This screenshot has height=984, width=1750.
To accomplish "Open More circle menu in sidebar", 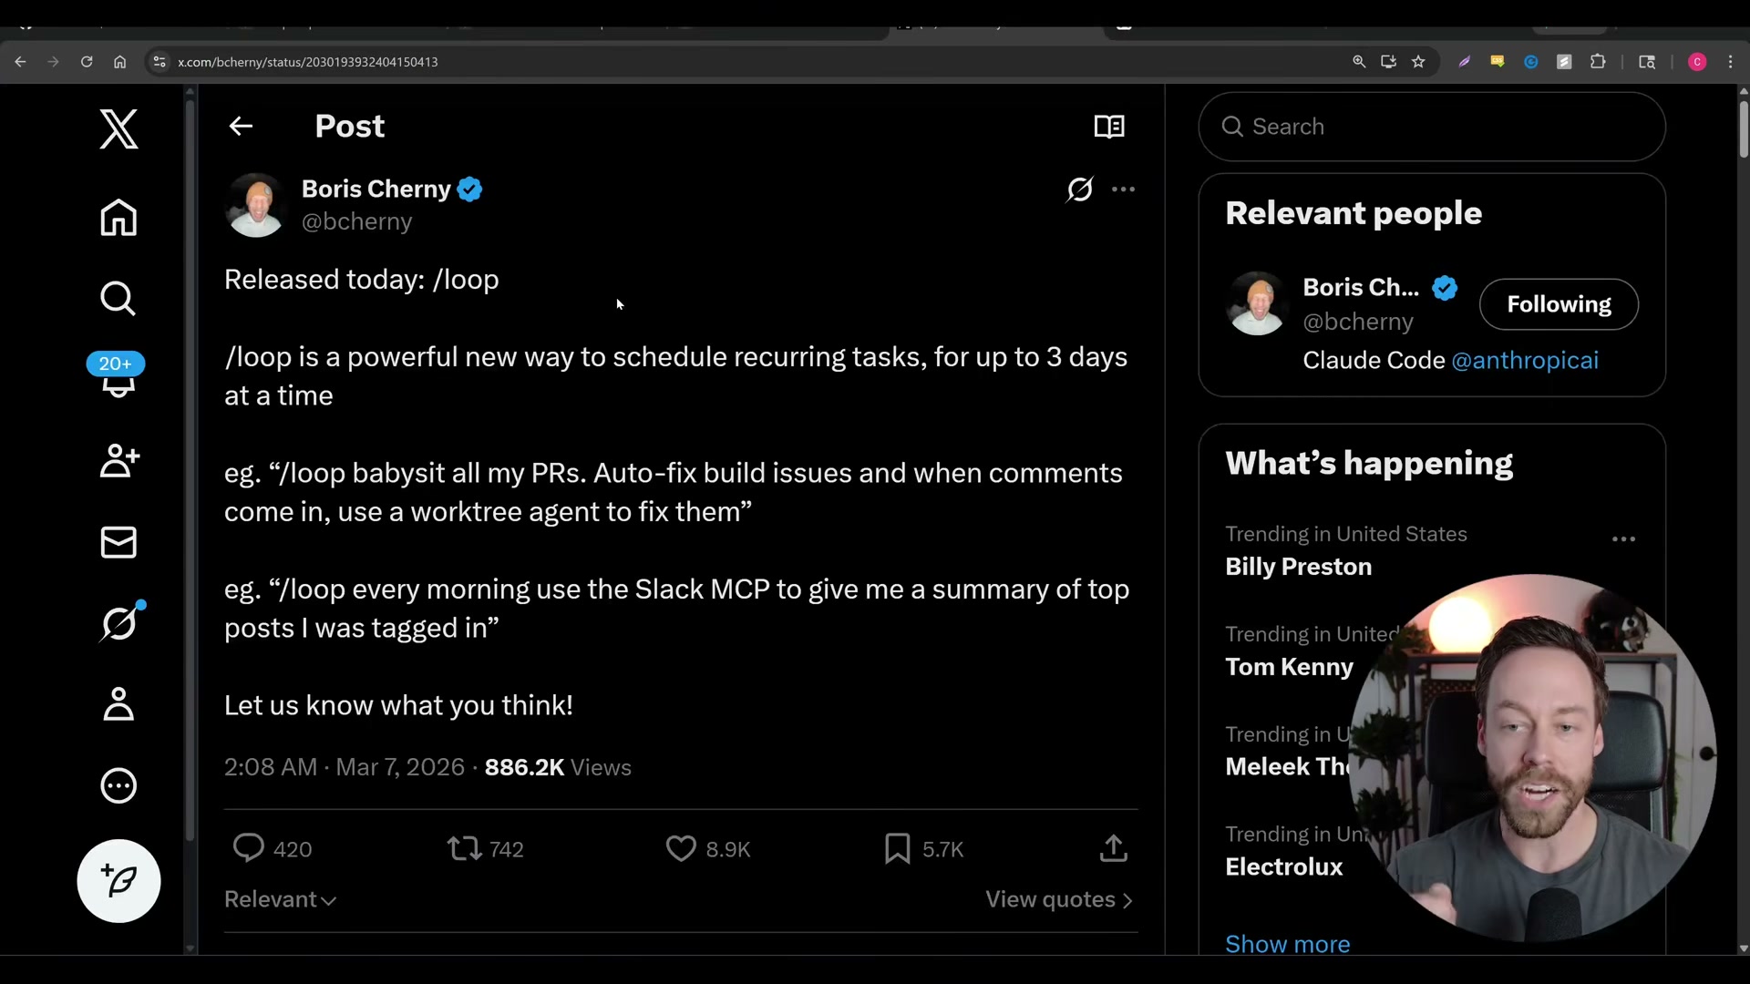I will (118, 785).
